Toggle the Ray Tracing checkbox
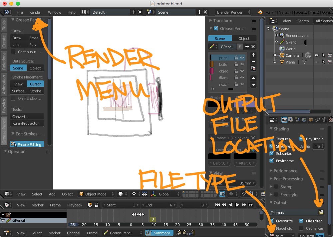Image resolution: width=333 pixels, height=237 pixels. (x=301, y=139)
